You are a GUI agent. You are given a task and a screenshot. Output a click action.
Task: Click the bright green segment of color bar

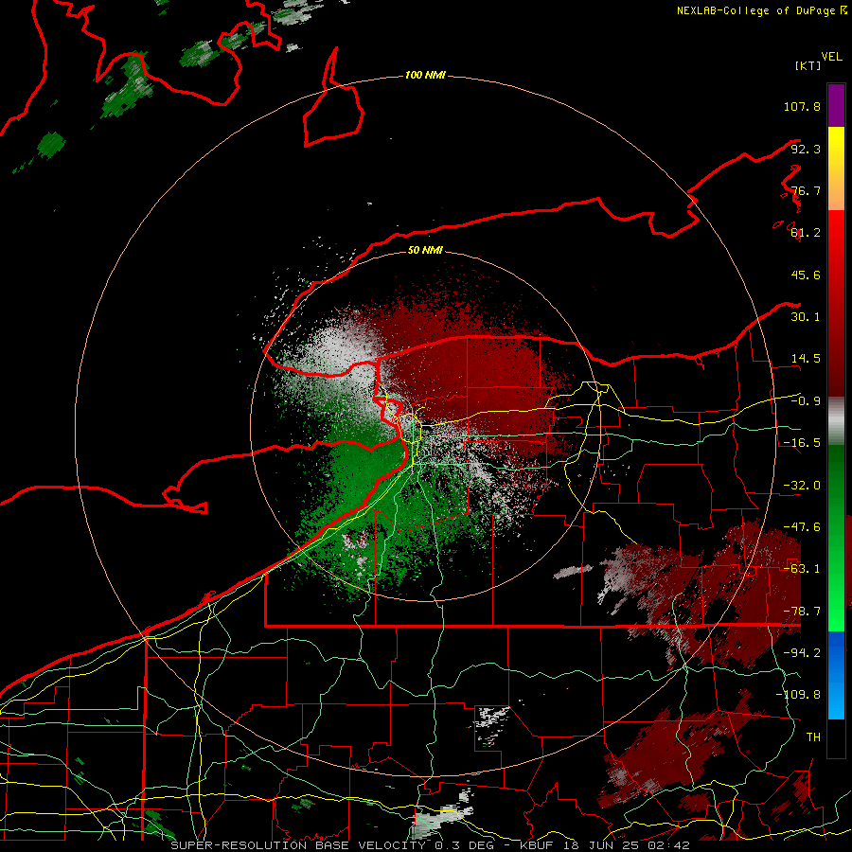tap(836, 538)
